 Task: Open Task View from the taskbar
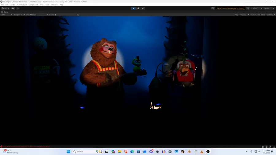pyautogui.click(x=106, y=152)
